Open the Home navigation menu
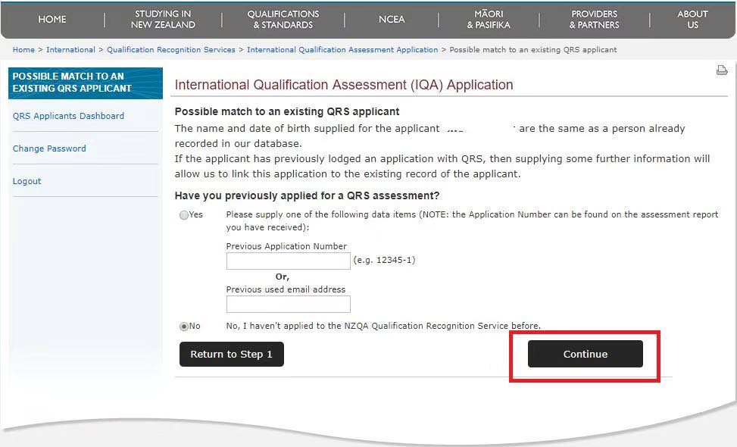The image size is (737, 447). 52,19
